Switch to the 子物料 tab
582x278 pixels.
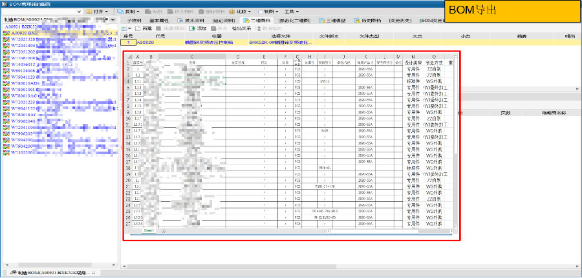(x=134, y=20)
